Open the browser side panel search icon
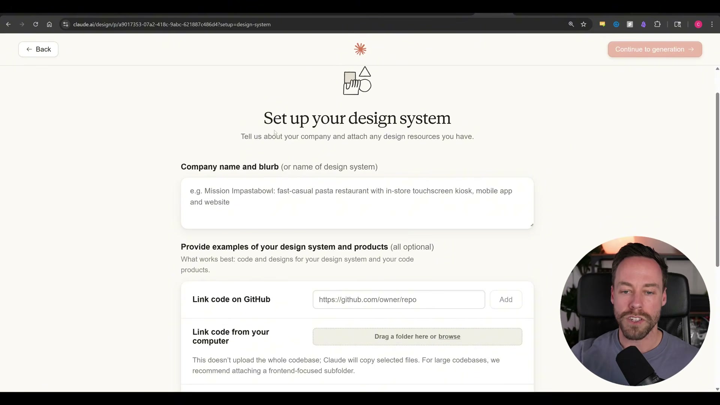720x405 pixels. coord(677,24)
